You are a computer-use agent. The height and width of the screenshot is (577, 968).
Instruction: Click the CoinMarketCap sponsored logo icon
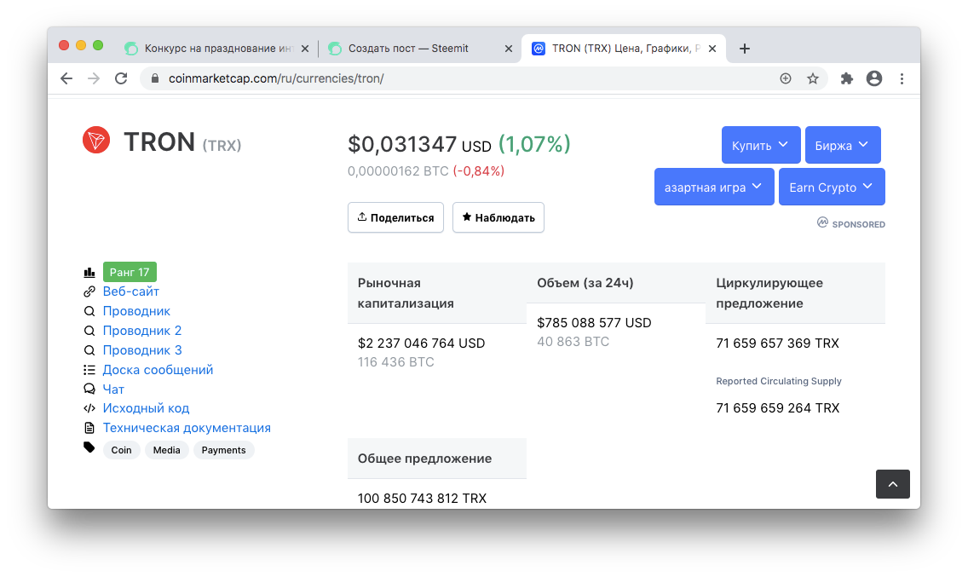[x=822, y=222]
